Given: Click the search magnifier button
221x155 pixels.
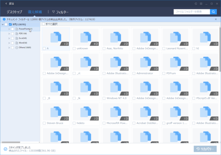Looking at the screenshot, I should [x=213, y=12].
